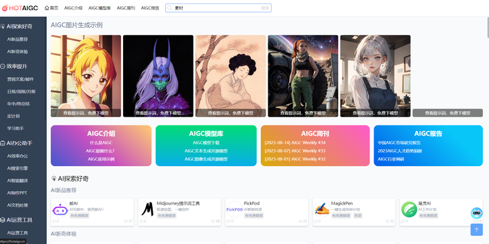Click the magnifier icon in search box
This screenshot has width=489, height=244.
coord(170,8)
